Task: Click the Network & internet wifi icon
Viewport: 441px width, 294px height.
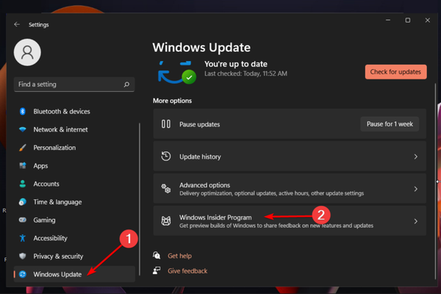Action: tap(23, 129)
